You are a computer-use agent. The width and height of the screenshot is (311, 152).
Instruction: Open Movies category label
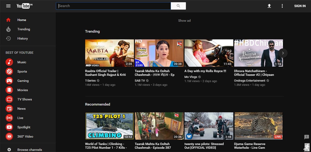(22, 90)
